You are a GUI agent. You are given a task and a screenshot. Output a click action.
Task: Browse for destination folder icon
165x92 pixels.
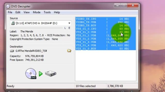[x=69, y=51]
